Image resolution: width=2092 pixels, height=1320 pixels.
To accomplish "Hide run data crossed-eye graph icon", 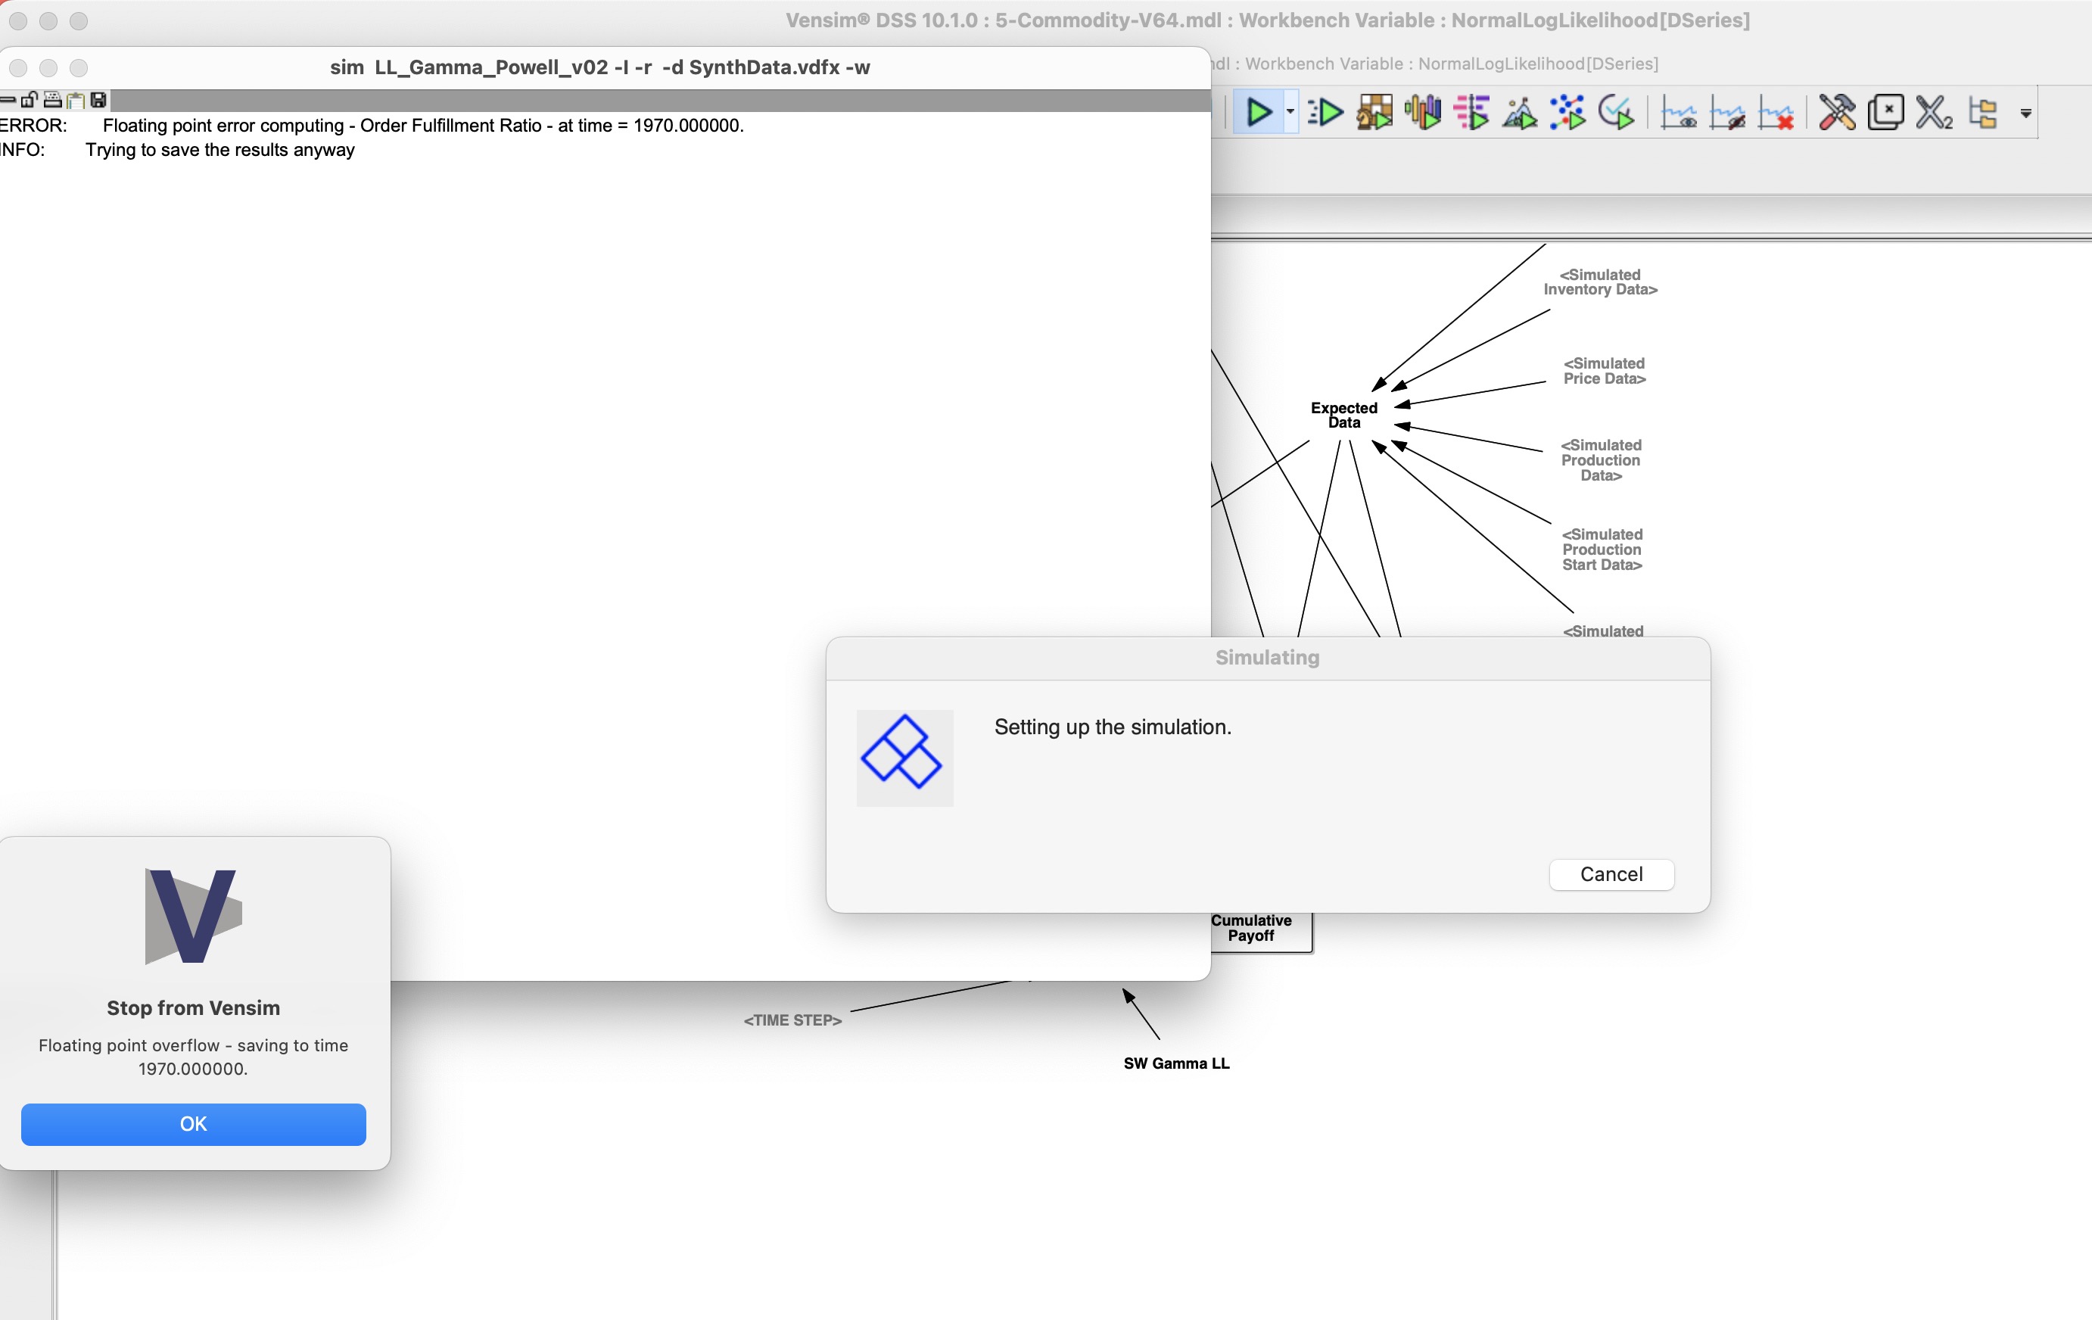I will [x=1727, y=113].
